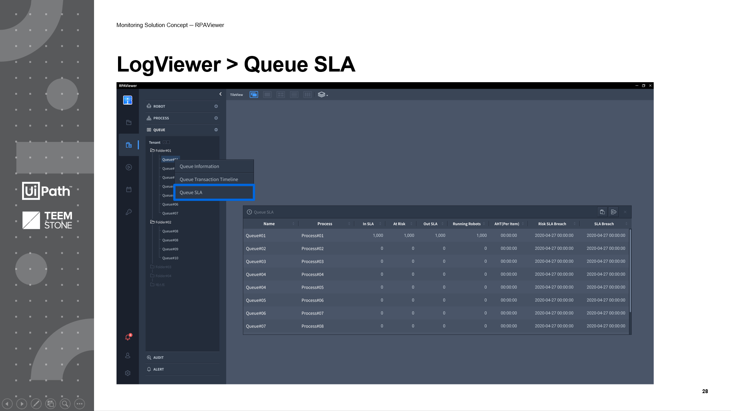Expand the ROBOT section
The height and width of the screenshot is (411, 731).
click(216, 106)
